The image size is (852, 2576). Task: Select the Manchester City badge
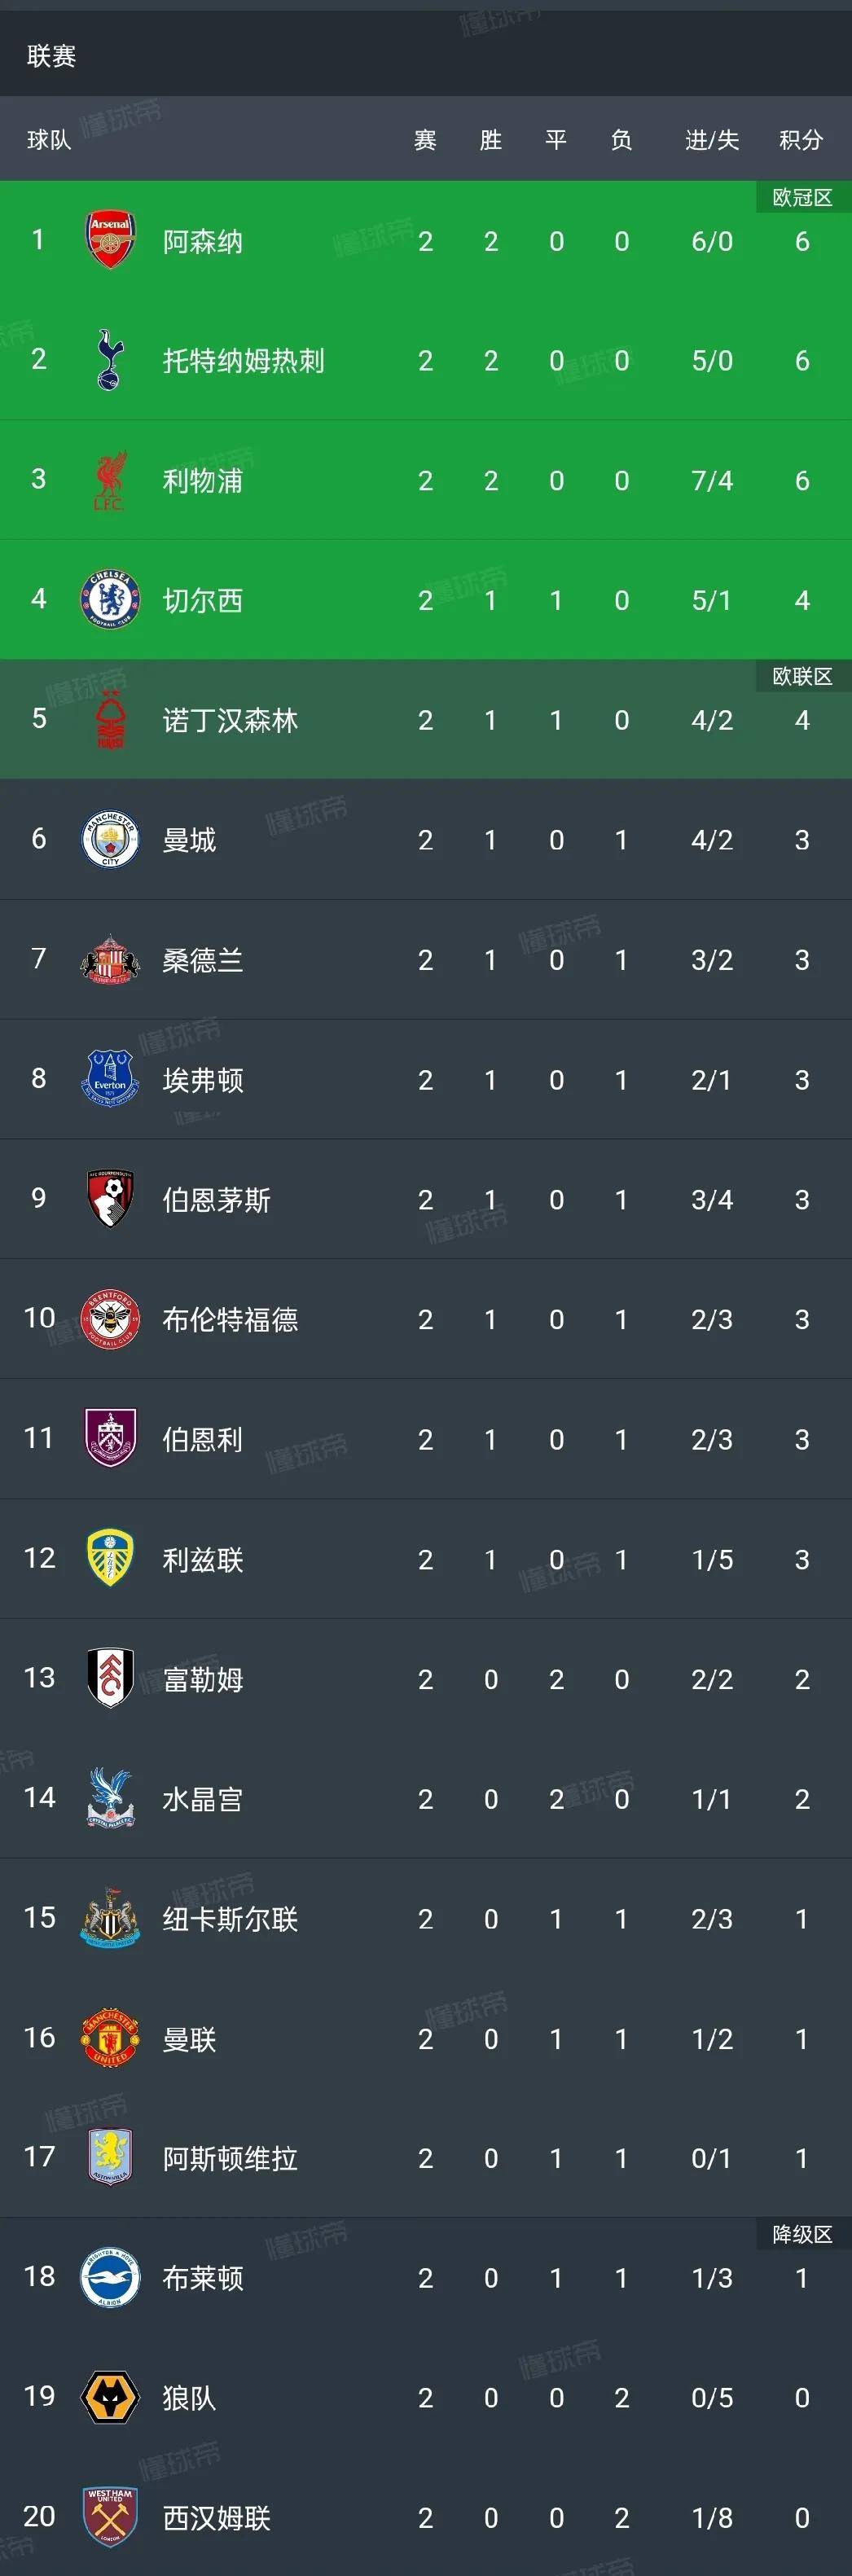109,840
